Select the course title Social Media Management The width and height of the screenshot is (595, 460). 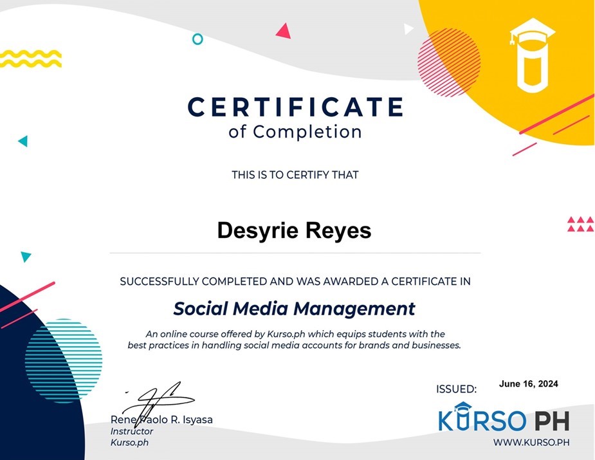[294, 309]
